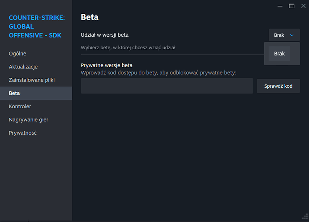Minimize the properties window
Image resolution: width=309 pixels, height=222 pixels.
pos(280,6)
